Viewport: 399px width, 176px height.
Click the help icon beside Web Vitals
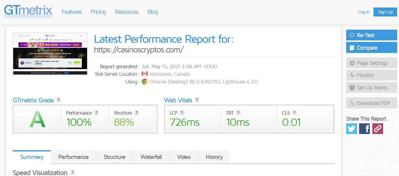(197, 100)
